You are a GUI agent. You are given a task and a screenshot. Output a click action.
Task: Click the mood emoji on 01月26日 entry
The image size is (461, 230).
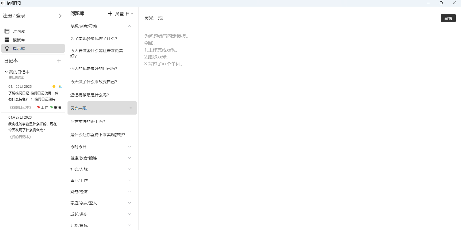[54, 86]
